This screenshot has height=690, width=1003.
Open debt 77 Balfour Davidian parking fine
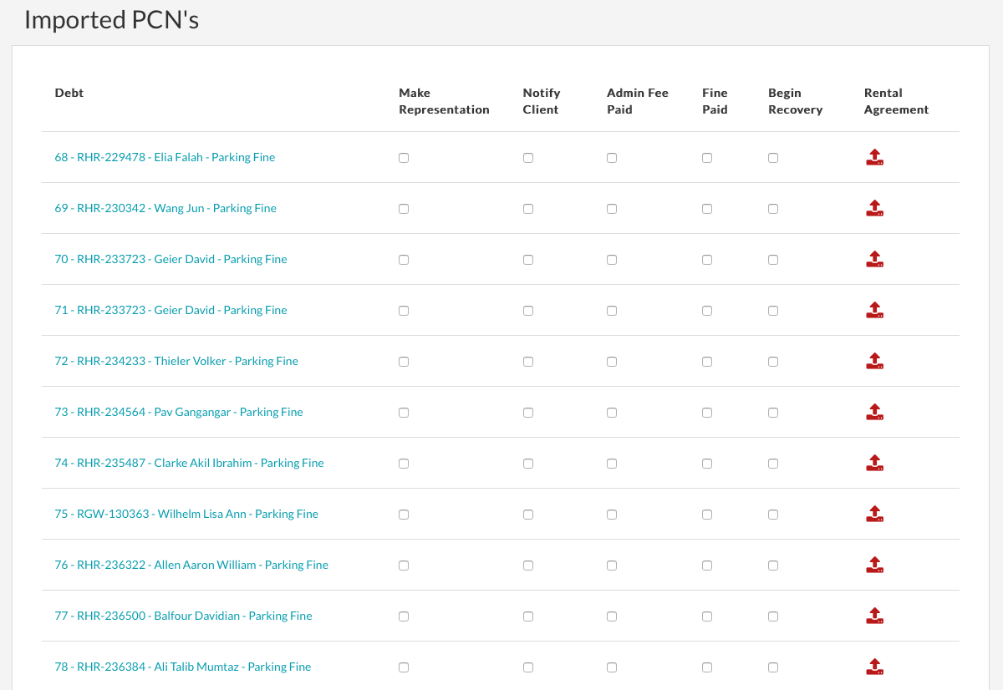pos(183,616)
